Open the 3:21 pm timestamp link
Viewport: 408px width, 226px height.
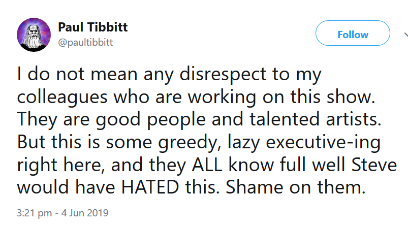(x=35, y=213)
